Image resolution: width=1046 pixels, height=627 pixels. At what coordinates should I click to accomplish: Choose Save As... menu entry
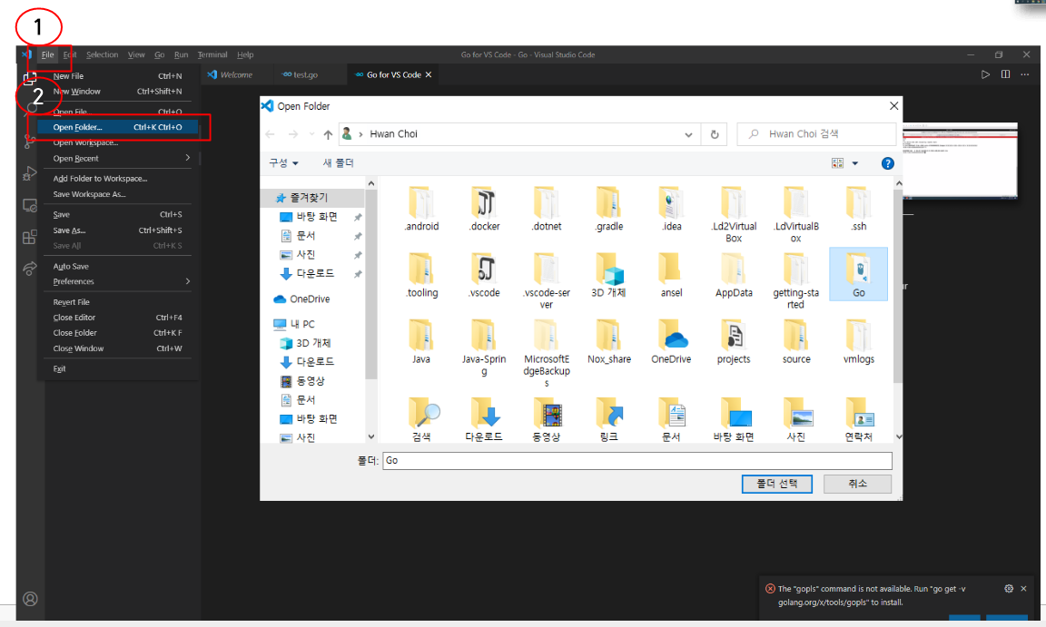[118, 230]
